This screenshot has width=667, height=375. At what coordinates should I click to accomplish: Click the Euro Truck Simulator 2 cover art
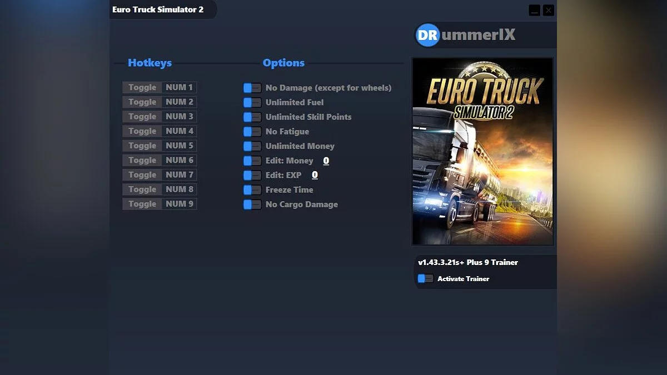pos(482,151)
